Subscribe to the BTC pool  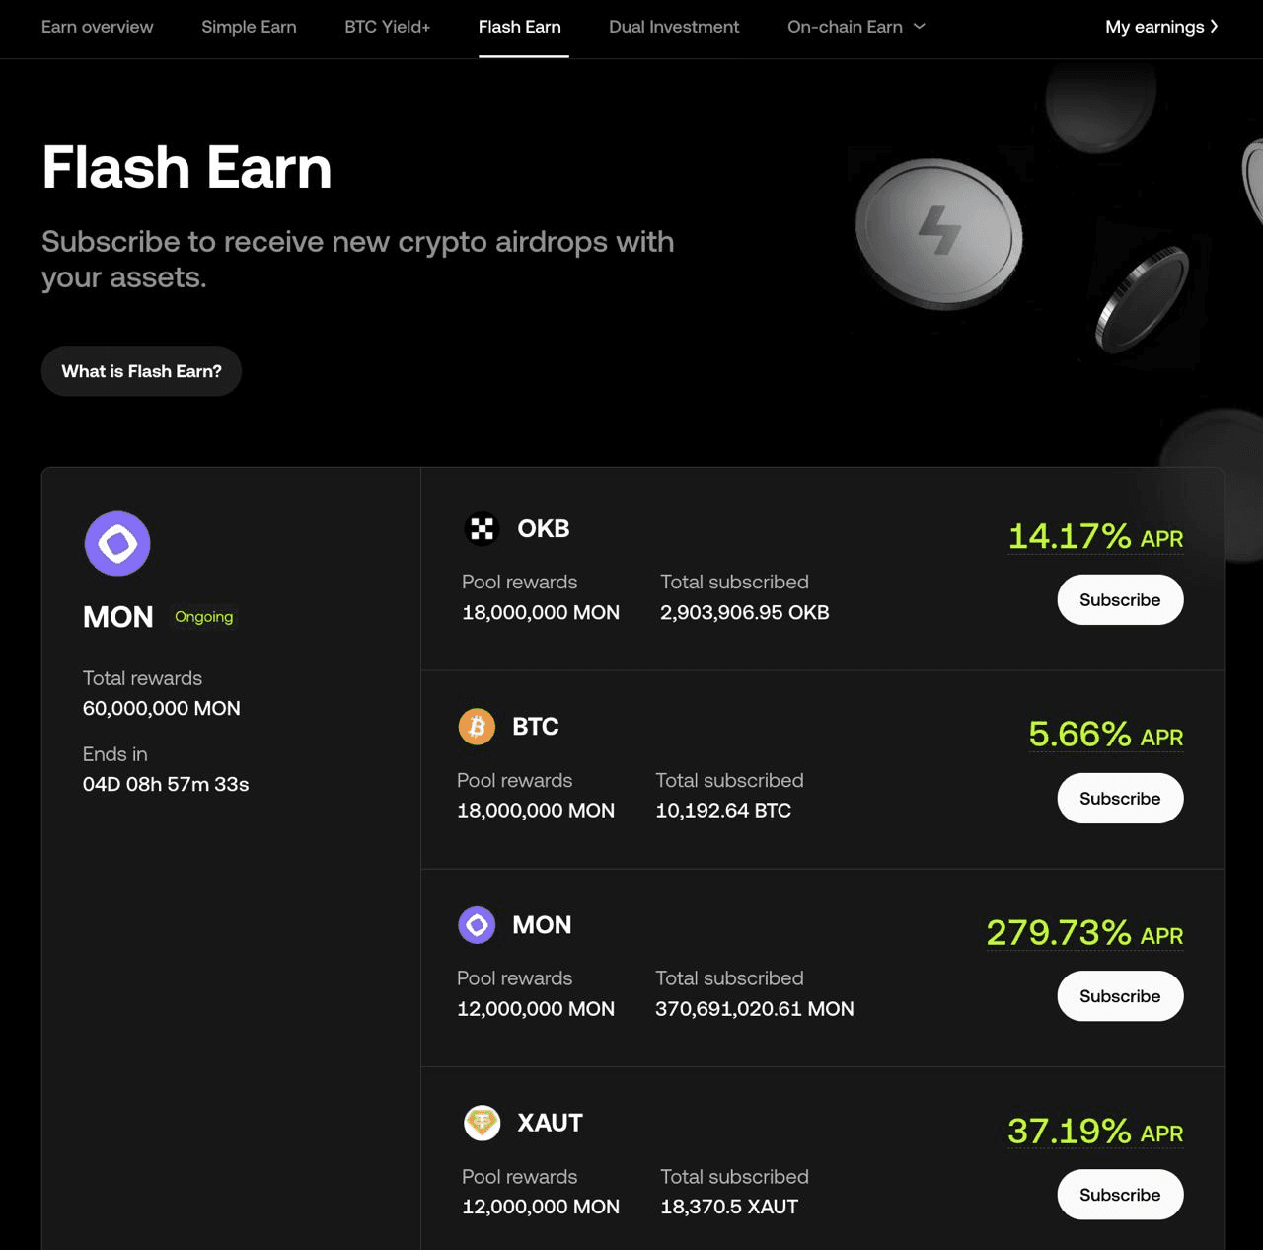point(1120,798)
